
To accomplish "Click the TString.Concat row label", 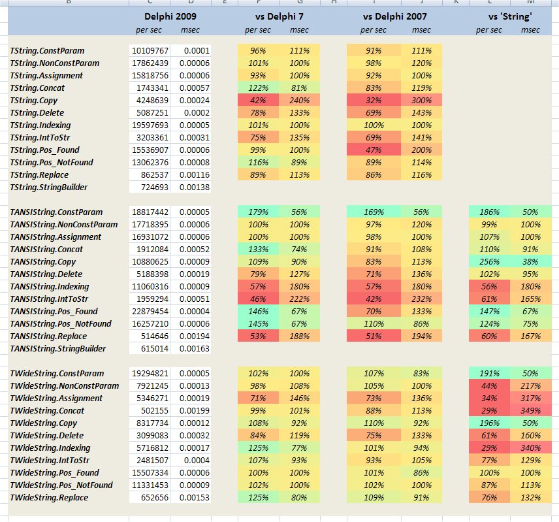I will [37, 88].
